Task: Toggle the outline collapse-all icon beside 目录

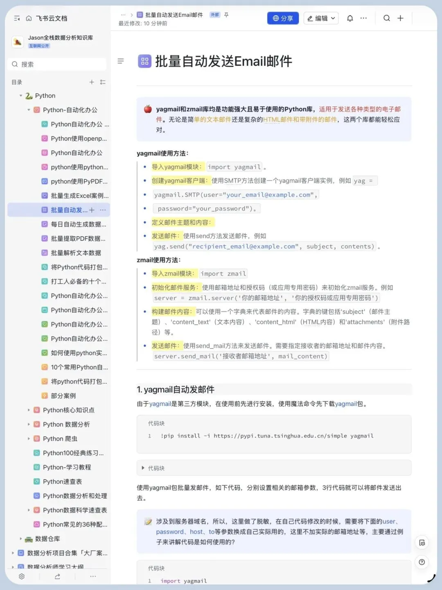Action: click(103, 82)
